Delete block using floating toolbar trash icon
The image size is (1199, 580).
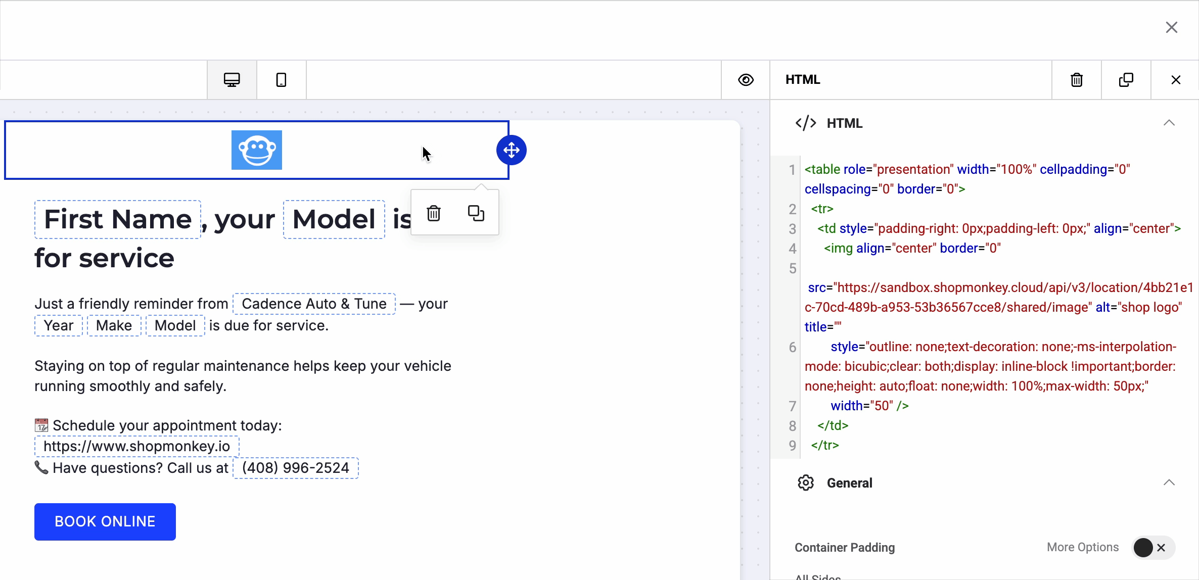click(x=434, y=213)
